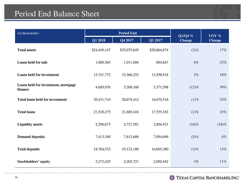Screen dimensions: 244x183
Task: Click the value 2,804,921
Action: tap(161, 124)
